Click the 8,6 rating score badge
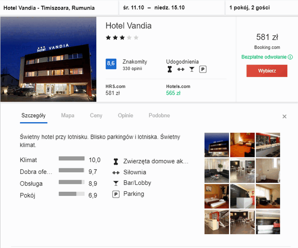The height and width of the screenshot is (248, 298). click(111, 64)
